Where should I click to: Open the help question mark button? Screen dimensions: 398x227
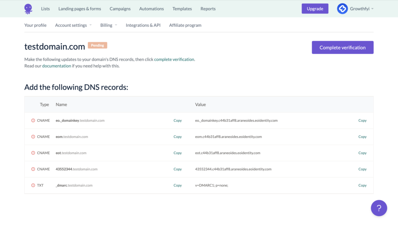(x=379, y=208)
